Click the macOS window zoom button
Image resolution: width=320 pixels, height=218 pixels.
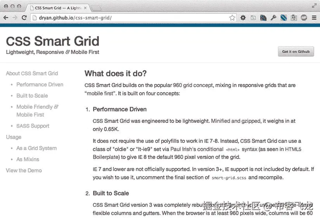pos(19,6)
